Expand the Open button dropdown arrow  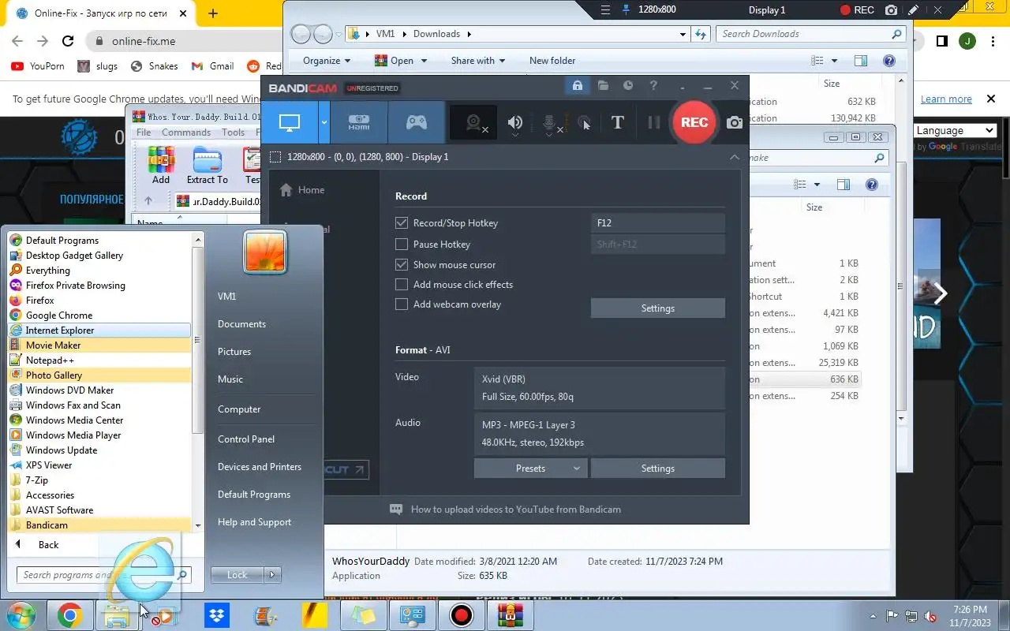coord(424,61)
